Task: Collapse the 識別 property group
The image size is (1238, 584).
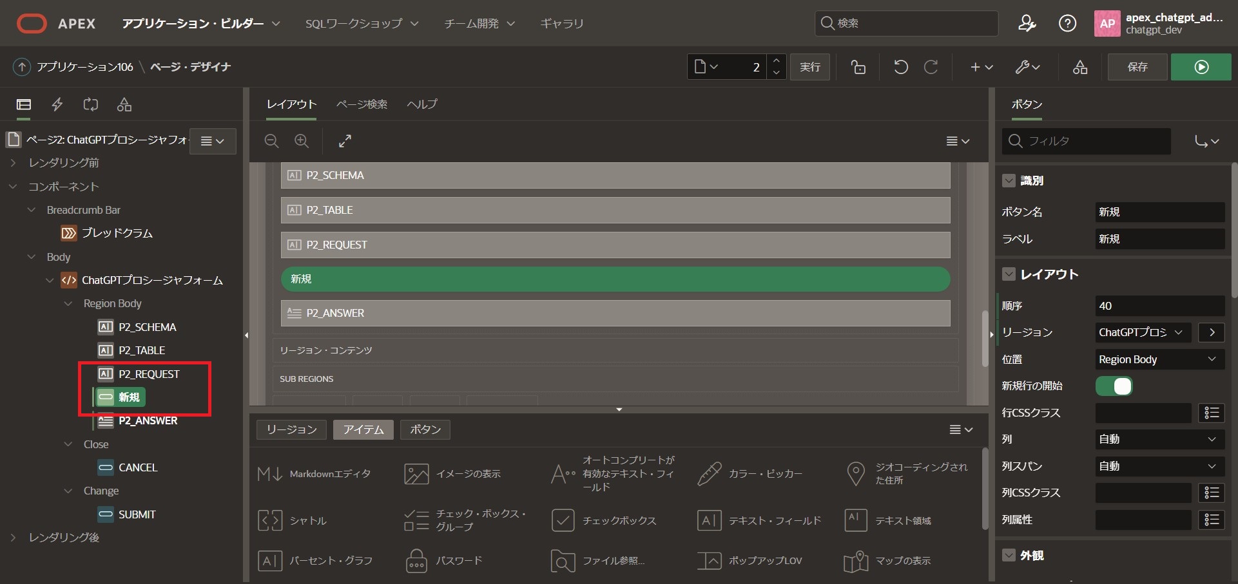Action: pyautogui.click(x=1009, y=181)
